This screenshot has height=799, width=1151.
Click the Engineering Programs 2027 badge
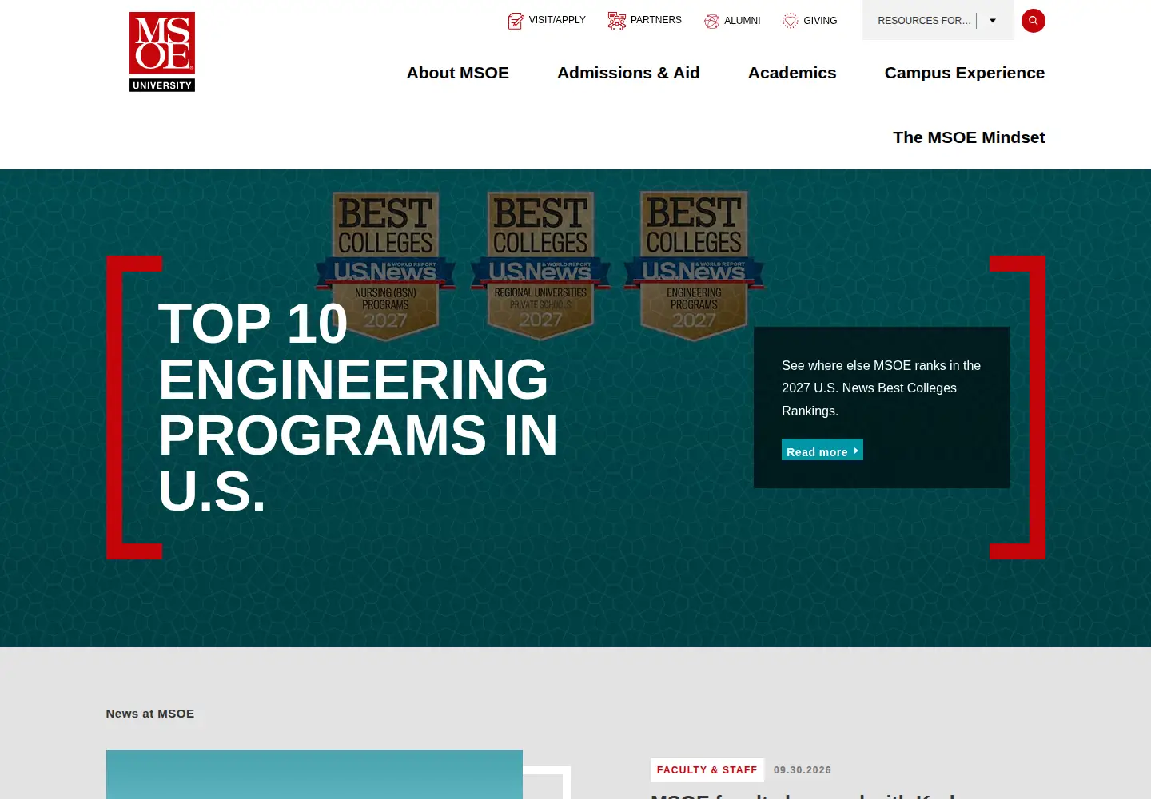[x=694, y=265]
